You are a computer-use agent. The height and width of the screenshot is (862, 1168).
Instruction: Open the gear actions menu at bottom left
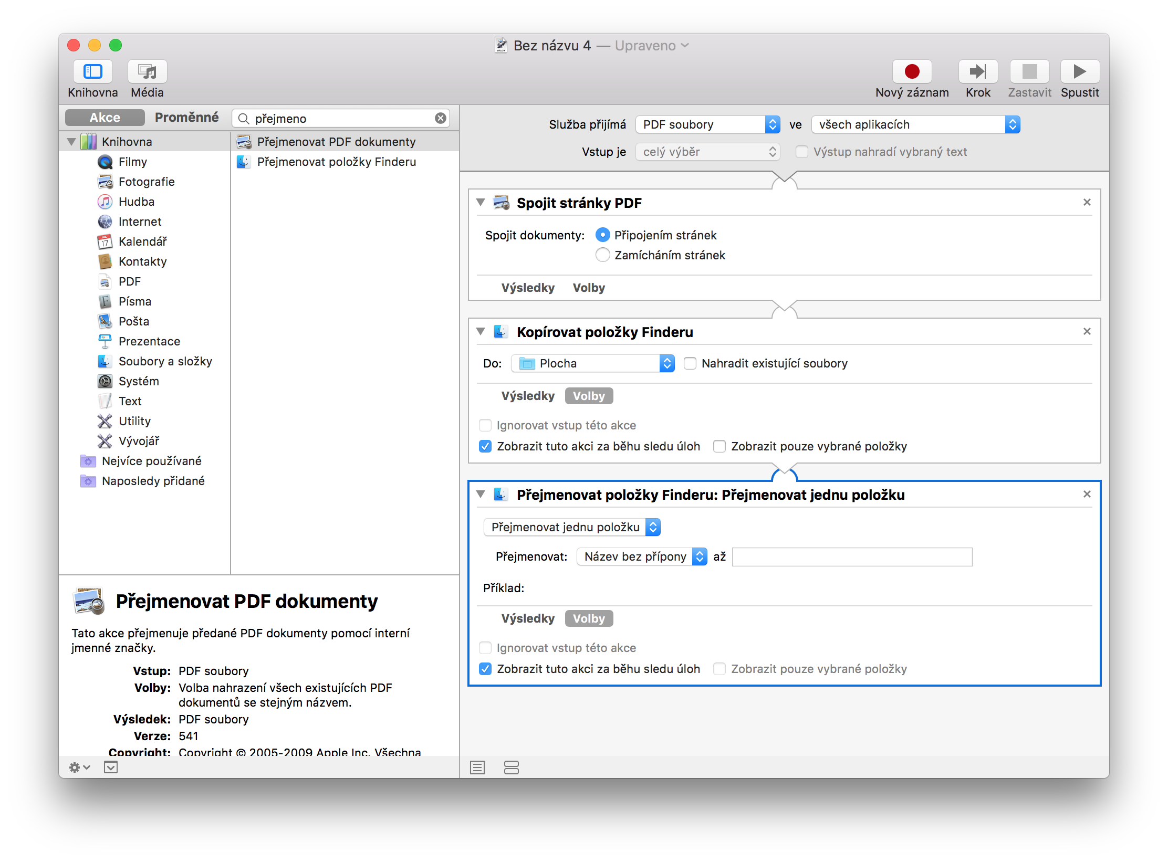coord(79,768)
